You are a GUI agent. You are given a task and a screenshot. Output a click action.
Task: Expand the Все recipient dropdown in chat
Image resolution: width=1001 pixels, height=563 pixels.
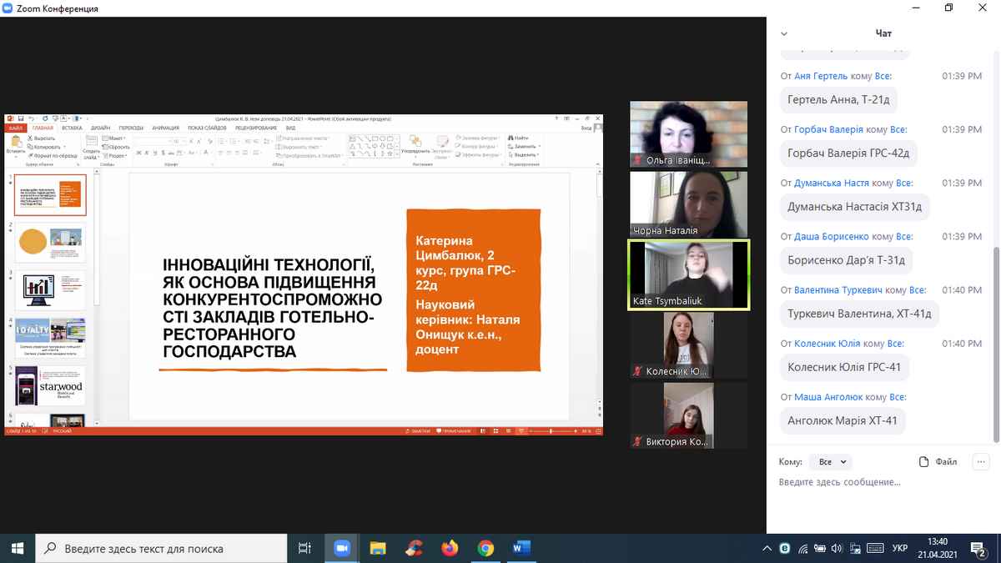click(x=832, y=461)
